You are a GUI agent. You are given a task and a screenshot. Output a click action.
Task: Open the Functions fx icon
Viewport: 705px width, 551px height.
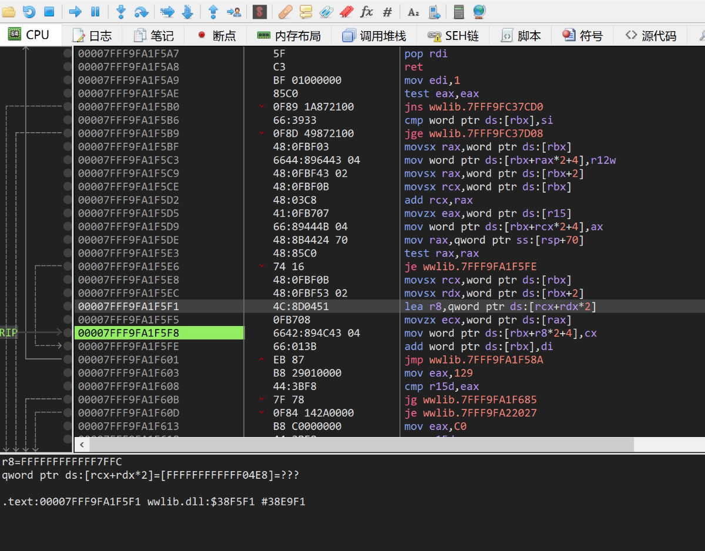point(367,11)
